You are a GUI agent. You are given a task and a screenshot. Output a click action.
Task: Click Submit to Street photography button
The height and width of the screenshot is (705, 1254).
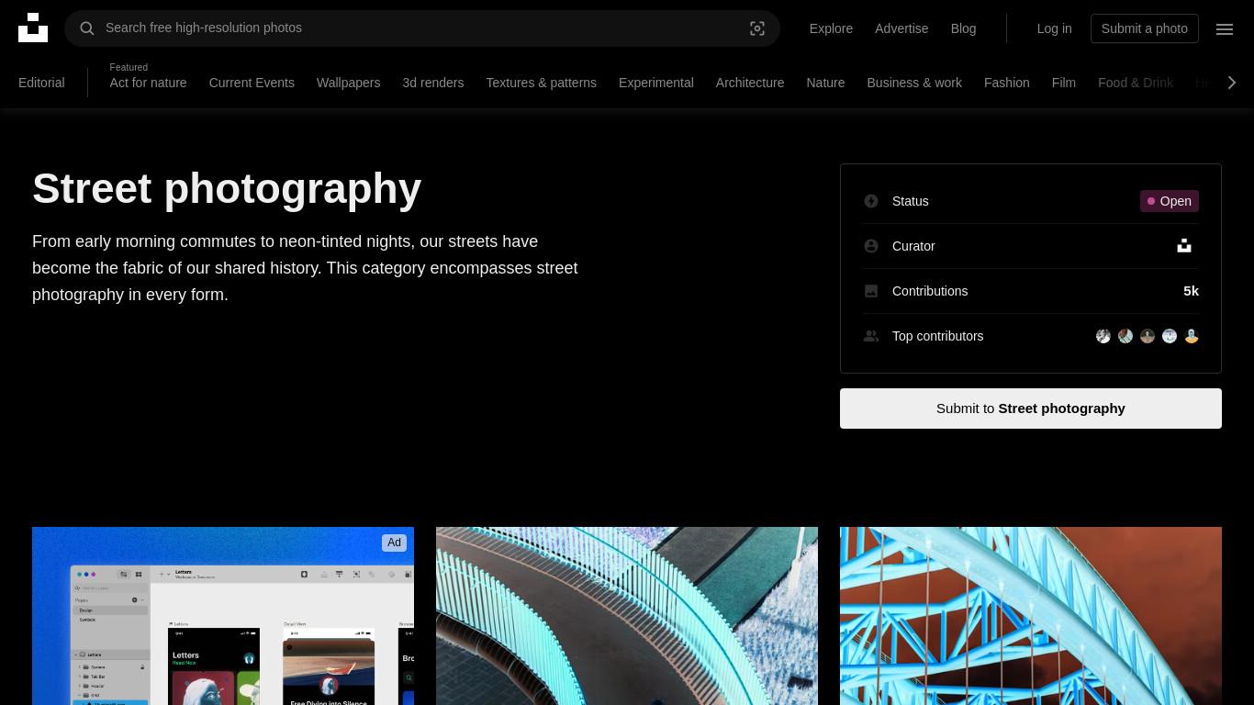pyautogui.click(x=1031, y=408)
